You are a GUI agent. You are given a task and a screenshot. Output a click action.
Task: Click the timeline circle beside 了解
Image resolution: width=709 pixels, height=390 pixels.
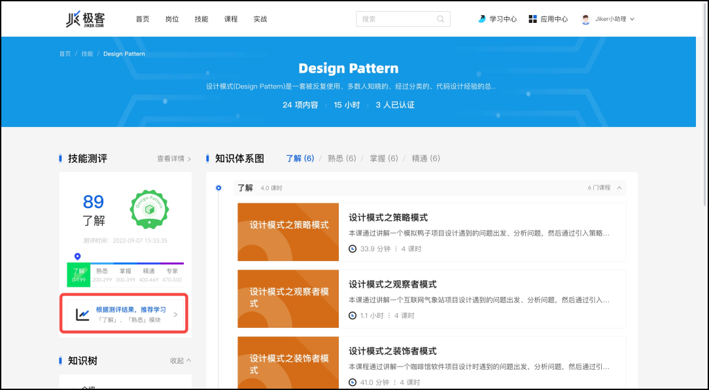click(218, 188)
